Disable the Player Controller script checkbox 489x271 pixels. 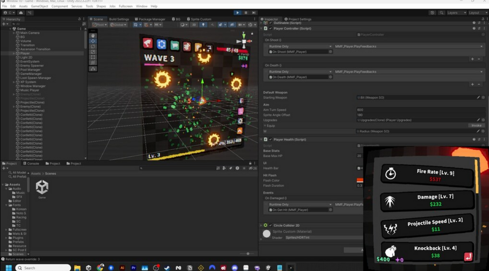click(270, 28)
